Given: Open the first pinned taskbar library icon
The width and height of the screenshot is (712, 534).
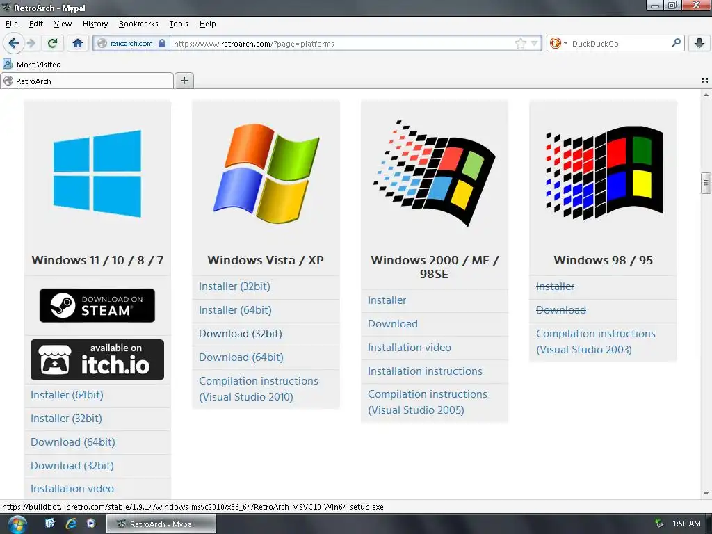Looking at the screenshot, I should coord(49,523).
